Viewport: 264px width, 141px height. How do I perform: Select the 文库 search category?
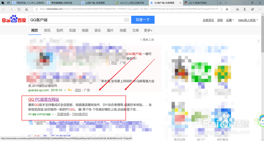[x=135, y=30]
